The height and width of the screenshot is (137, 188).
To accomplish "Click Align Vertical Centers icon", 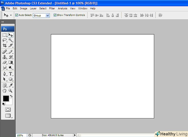I will [97, 15].
